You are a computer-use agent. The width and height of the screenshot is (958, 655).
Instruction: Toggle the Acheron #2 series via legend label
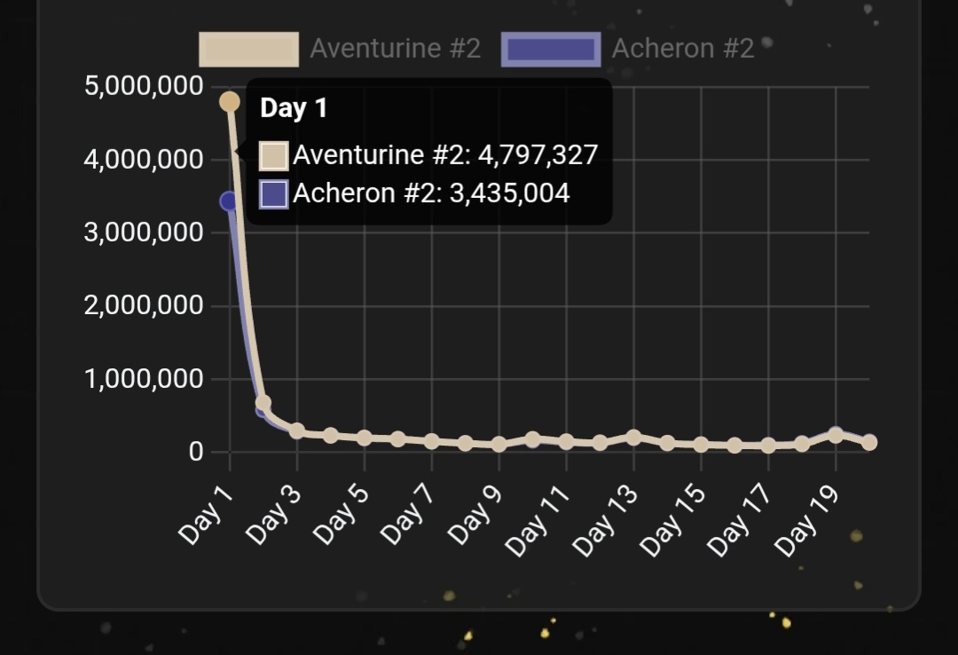pos(683,48)
